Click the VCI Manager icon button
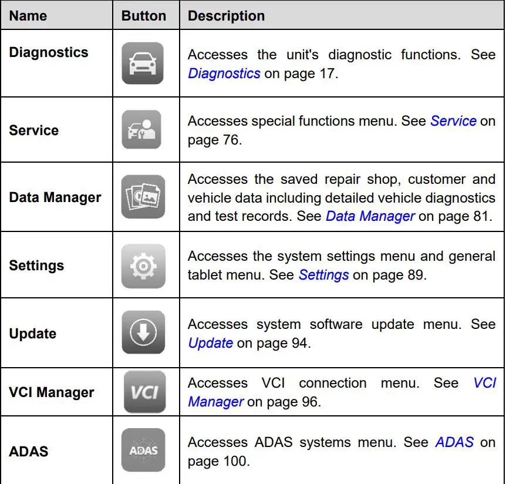 pyautogui.click(x=145, y=392)
